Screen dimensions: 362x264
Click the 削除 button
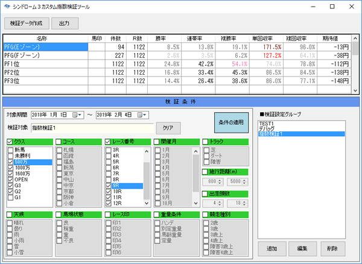(x=333, y=248)
